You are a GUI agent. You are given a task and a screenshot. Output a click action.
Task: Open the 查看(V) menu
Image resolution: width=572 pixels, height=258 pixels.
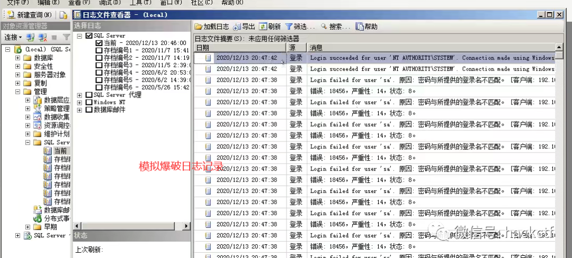pos(79,3)
